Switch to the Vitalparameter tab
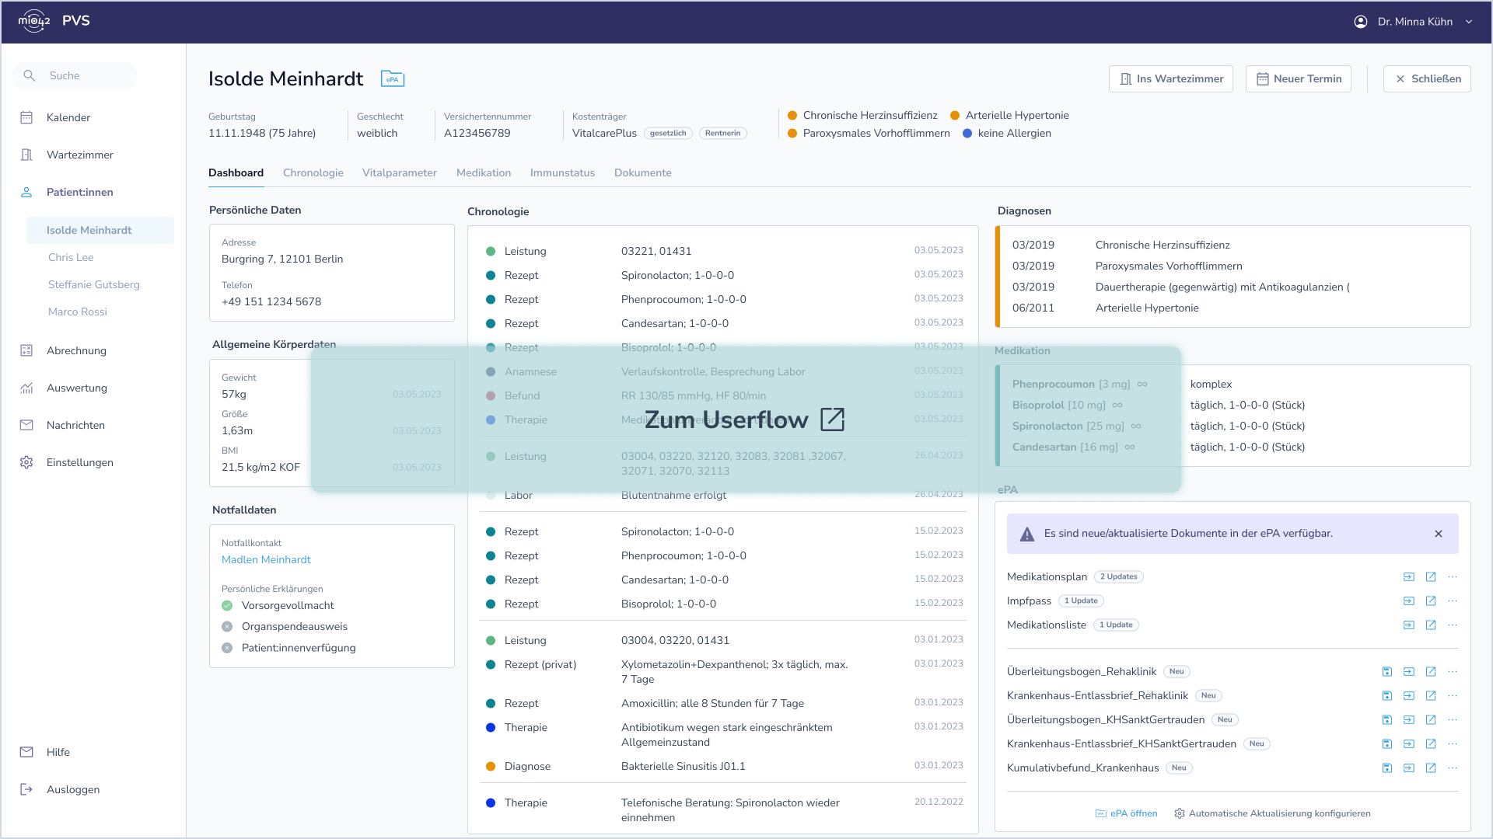 399,172
